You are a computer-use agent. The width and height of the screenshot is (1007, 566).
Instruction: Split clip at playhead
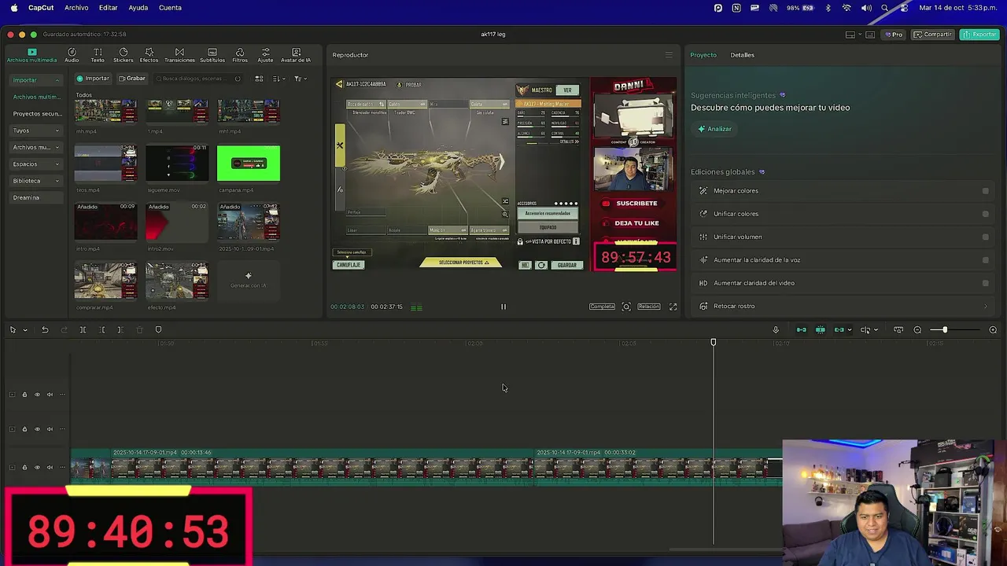pyautogui.click(x=83, y=329)
